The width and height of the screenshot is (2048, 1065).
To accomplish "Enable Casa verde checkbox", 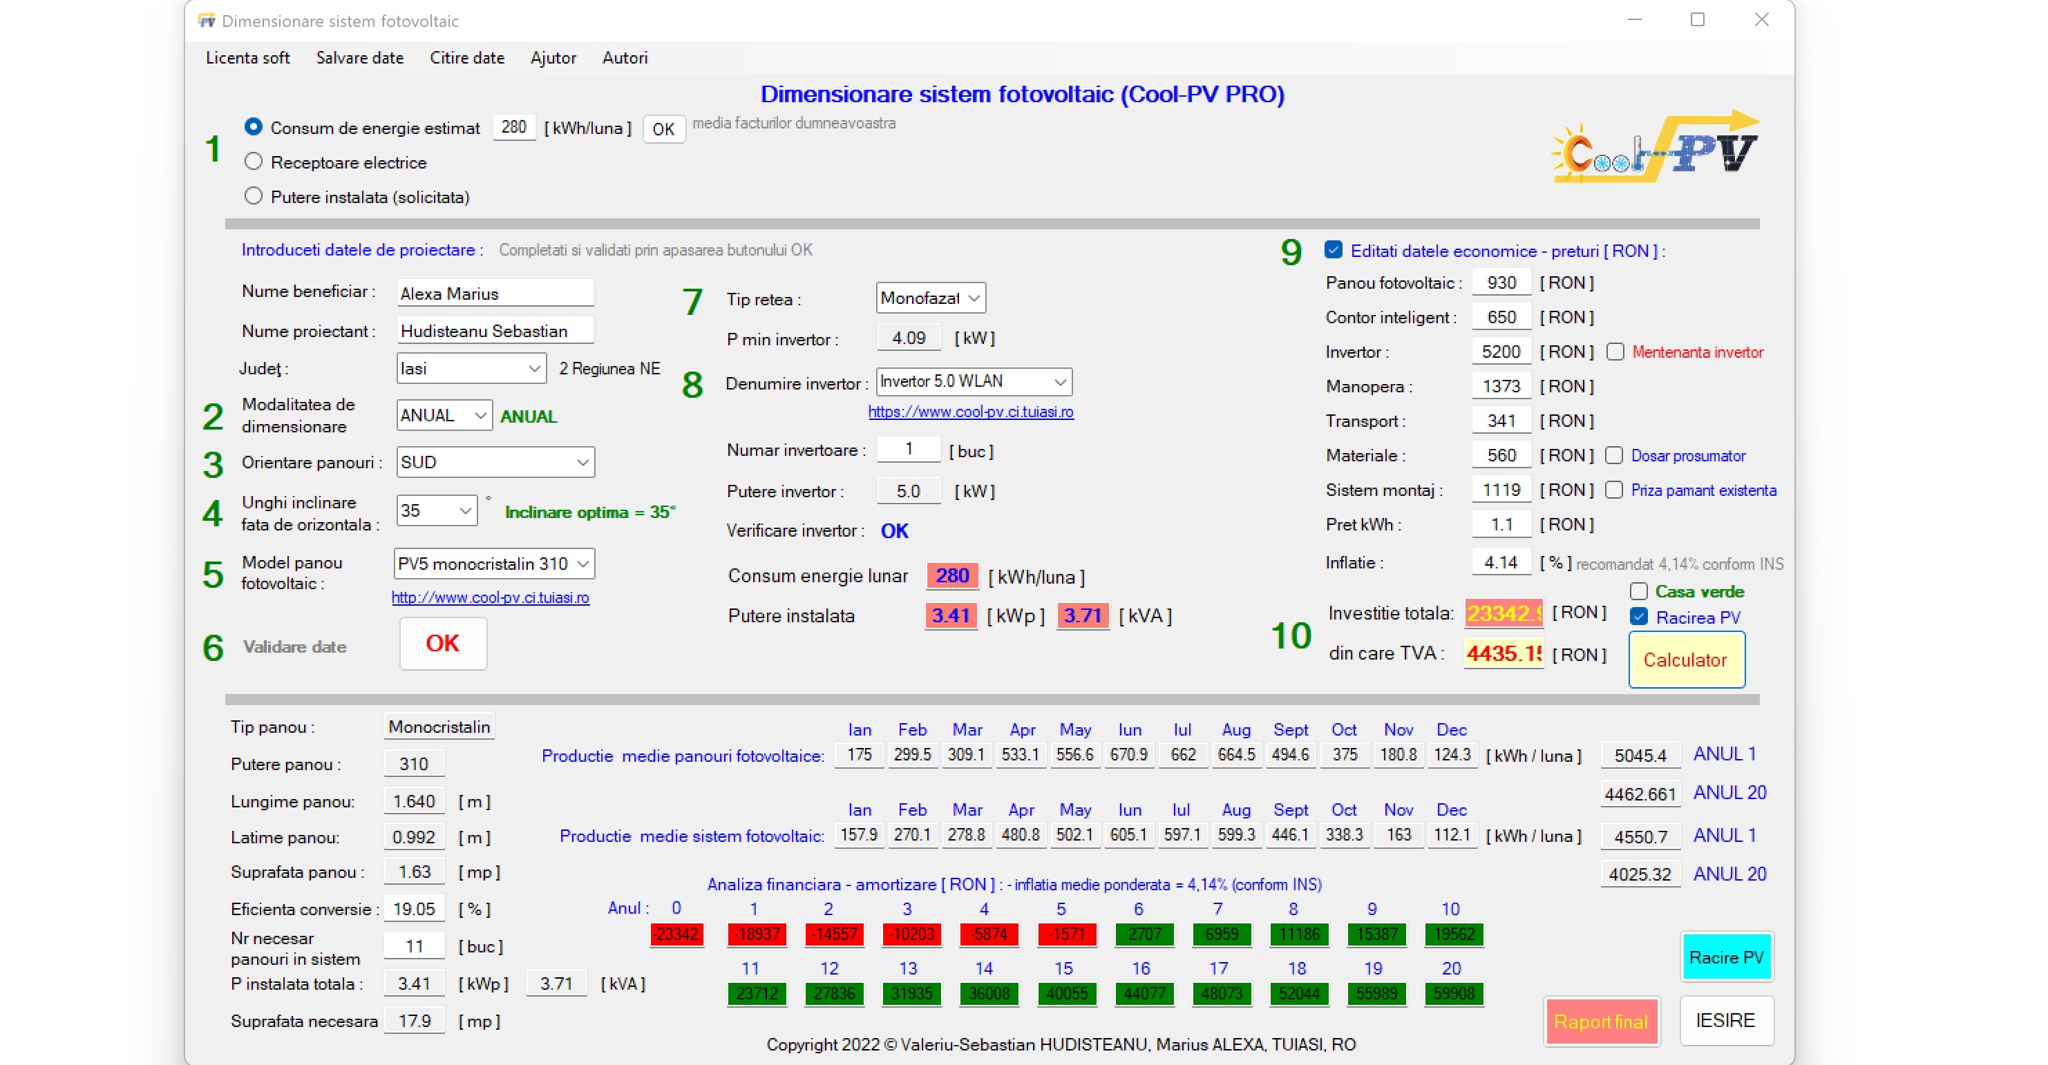I will 1638,591.
